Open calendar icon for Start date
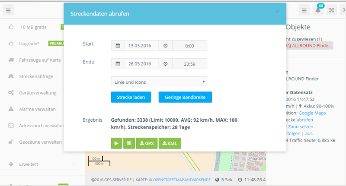Image resolution: width=346 pixels, height=186 pixels. click(x=118, y=46)
